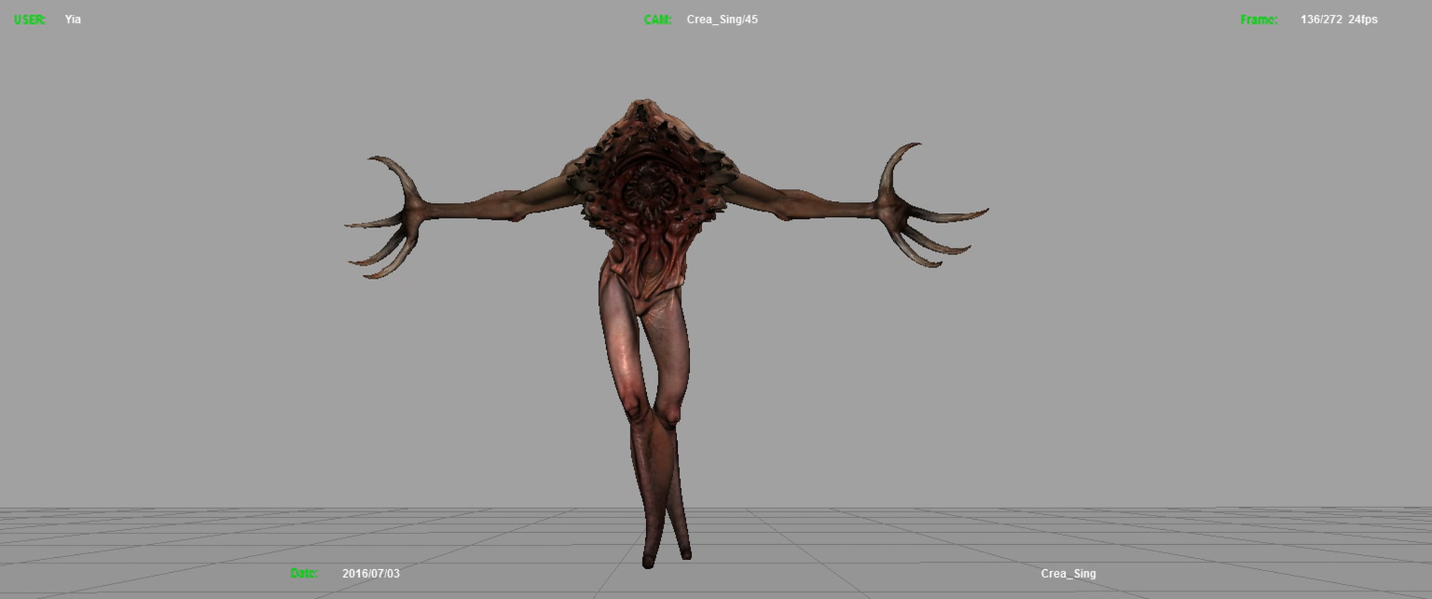Select the creature's crossed knees
1432x599 pixels.
click(x=652, y=411)
